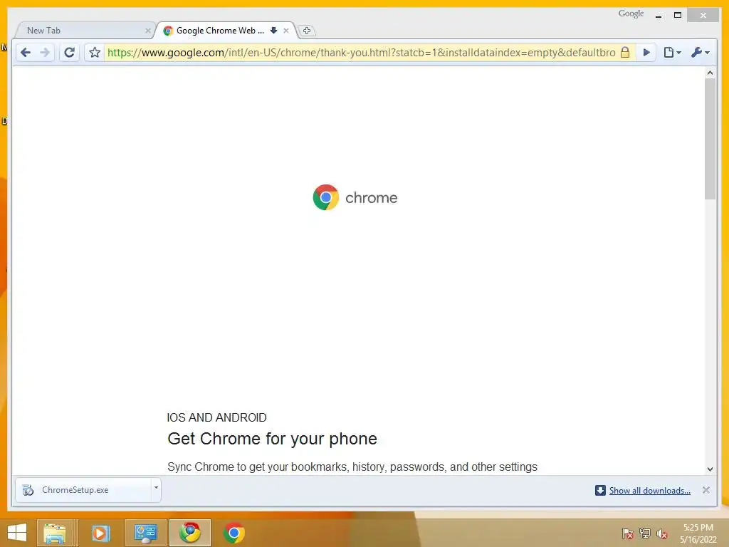
Task: Click the Action Center flag tray icon
Action: coord(628,533)
